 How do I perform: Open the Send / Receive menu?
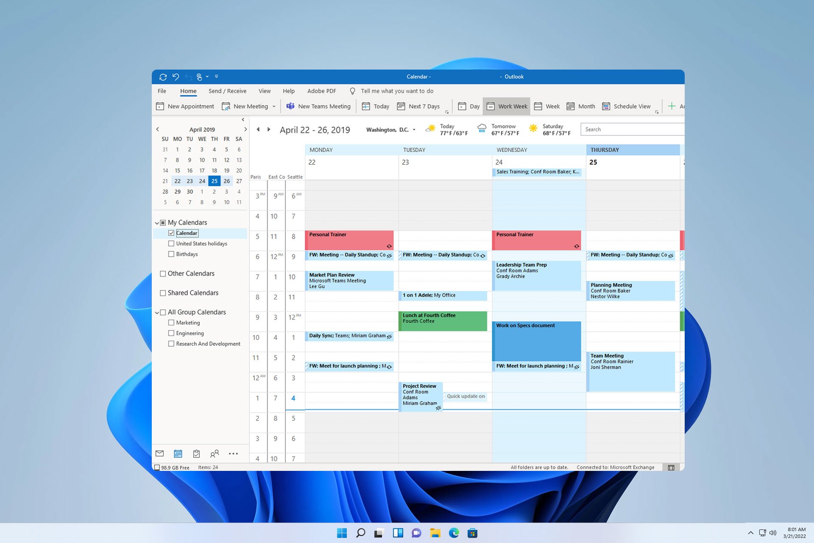[x=228, y=91]
